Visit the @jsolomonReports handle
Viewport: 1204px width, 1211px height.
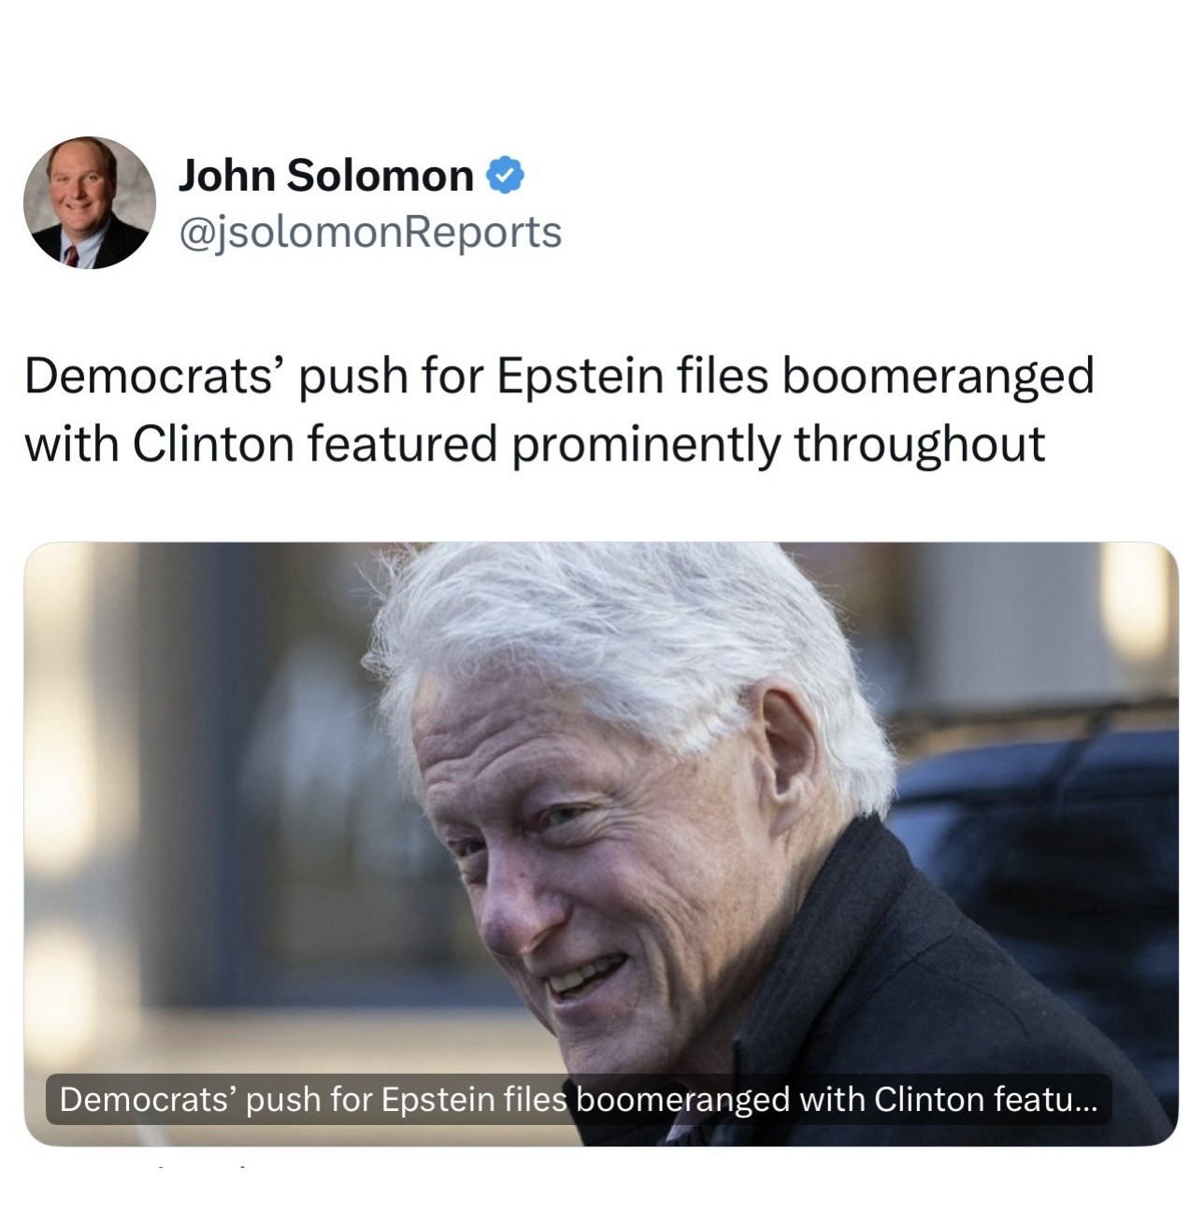(370, 232)
